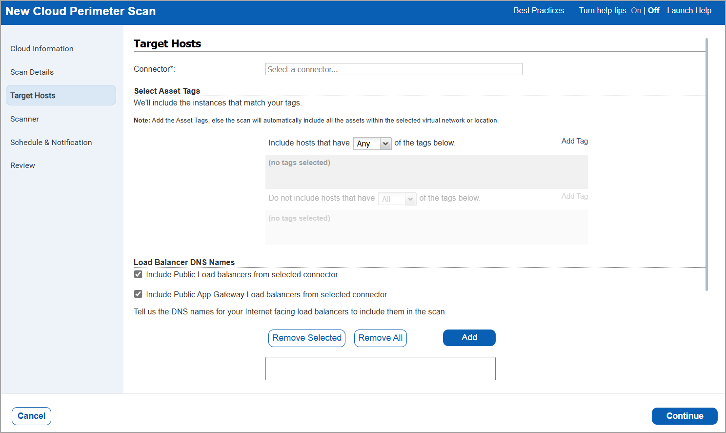The width and height of the screenshot is (726, 433).
Task: Click Add Tag for included hosts
Action: [x=574, y=141]
